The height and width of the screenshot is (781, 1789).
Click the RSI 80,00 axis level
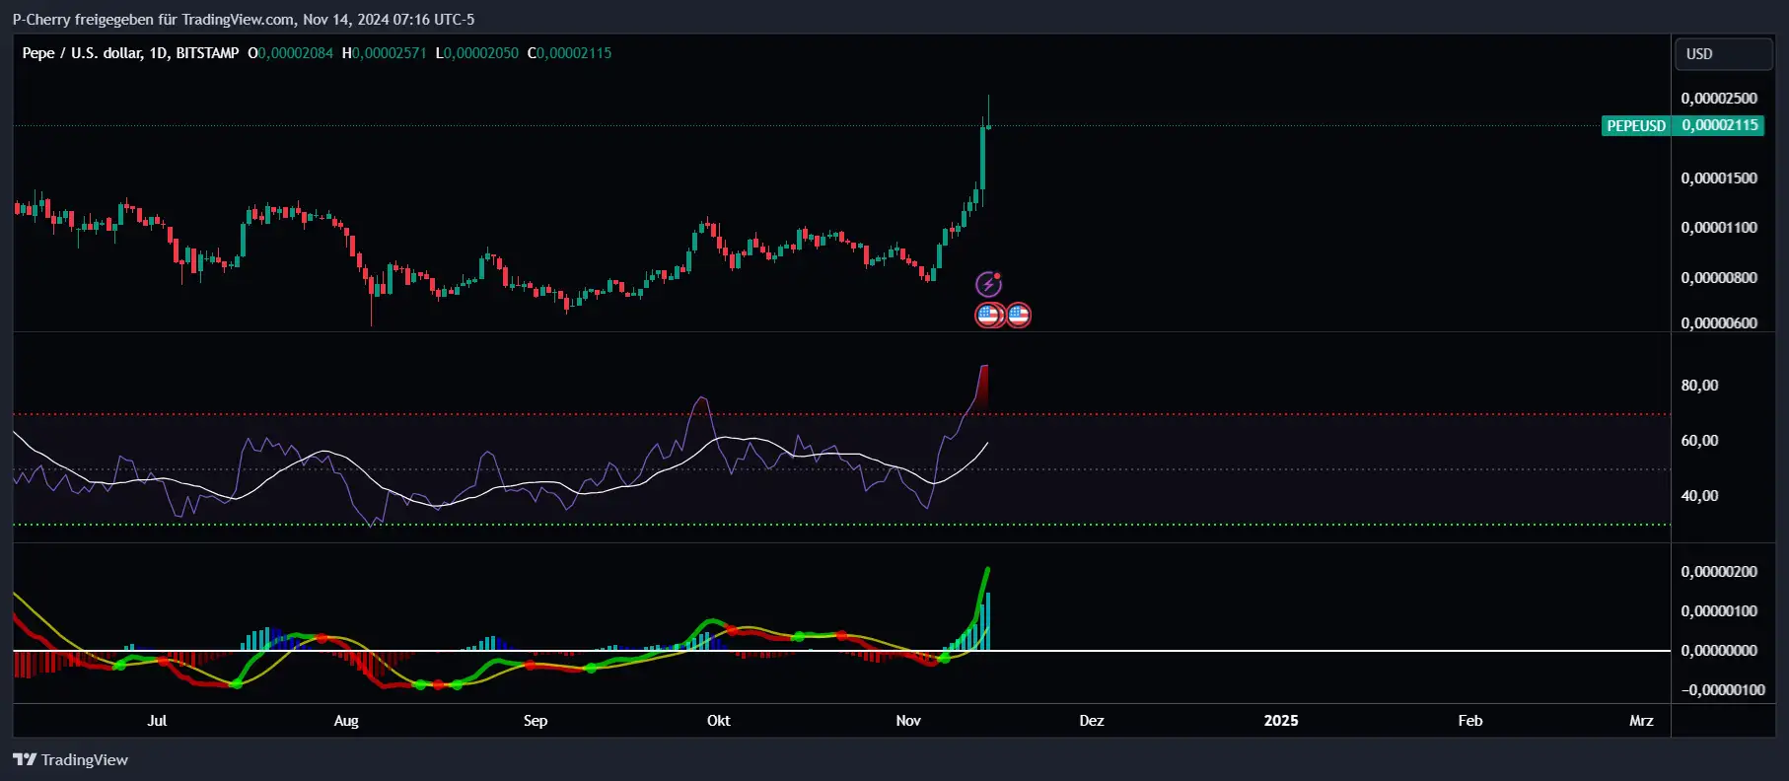pyautogui.click(x=1699, y=386)
